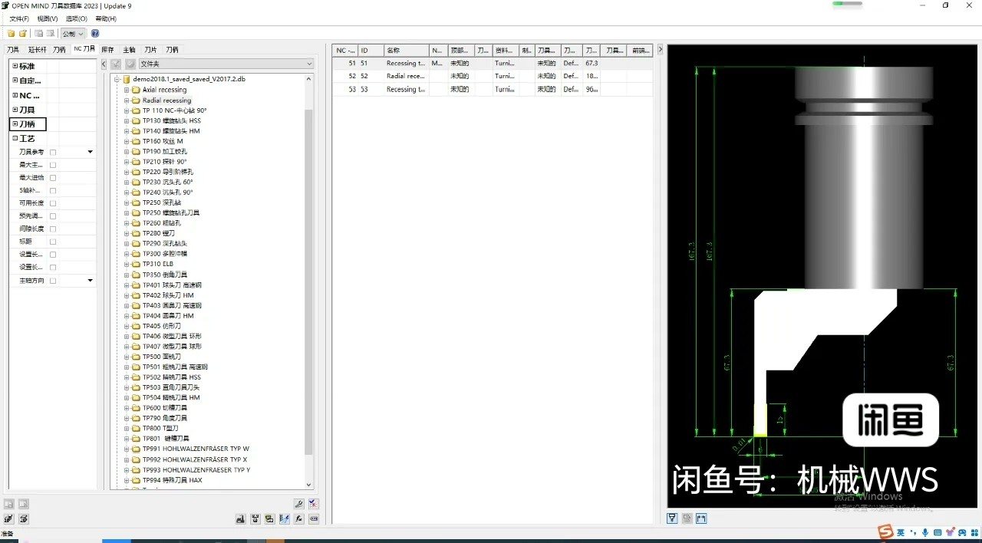The width and height of the screenshot is (982, 543).
Task: Open the 选项(O) menu
Action: 76,18
